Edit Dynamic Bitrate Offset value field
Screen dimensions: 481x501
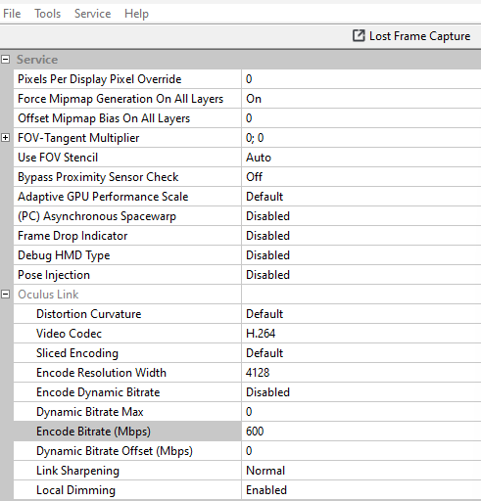coord(361,451)
